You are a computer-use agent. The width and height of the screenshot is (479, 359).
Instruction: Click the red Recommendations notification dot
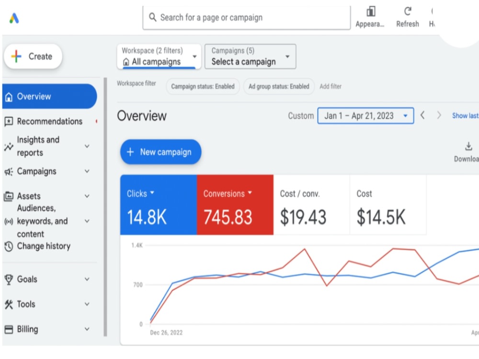(97, 122)
